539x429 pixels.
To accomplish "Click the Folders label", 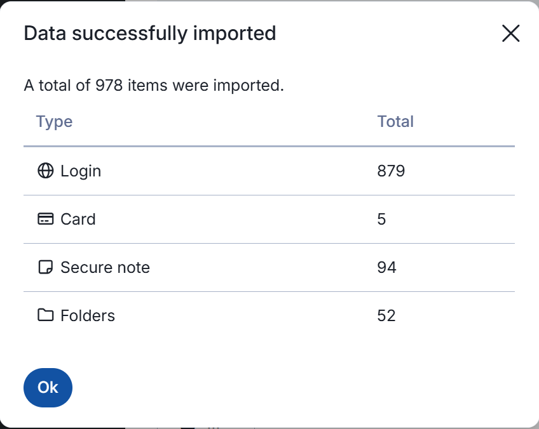I will point(88,315).
